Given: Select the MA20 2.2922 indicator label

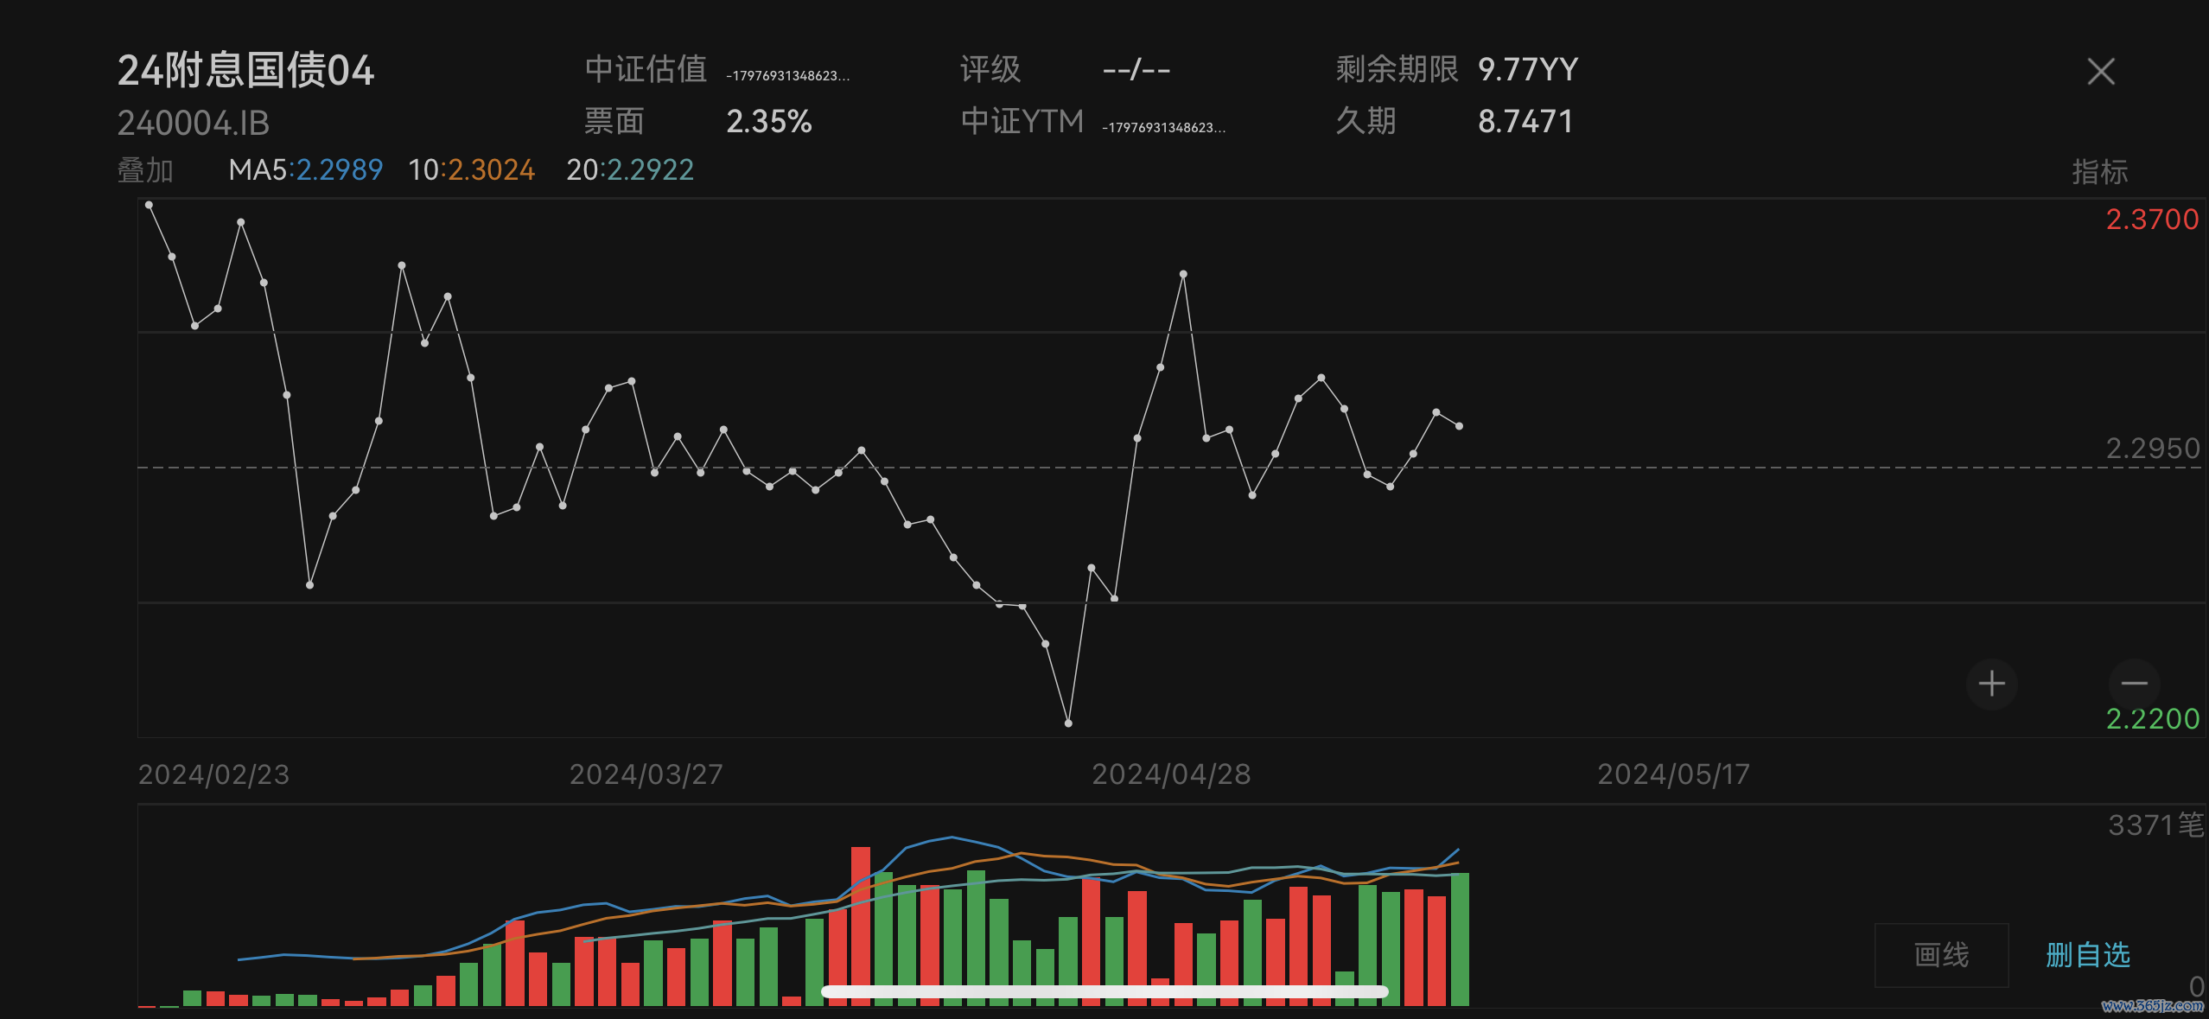Looking at the screenshot, I should pos(630,170).
